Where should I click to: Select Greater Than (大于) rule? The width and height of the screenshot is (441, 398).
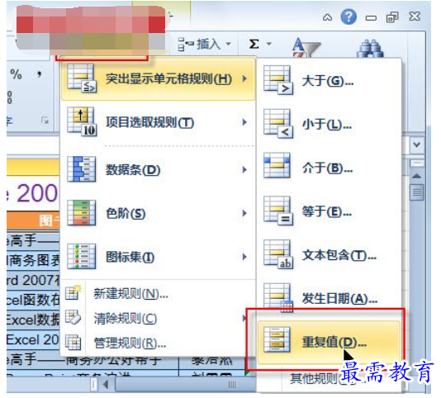[x=329, y=81]
